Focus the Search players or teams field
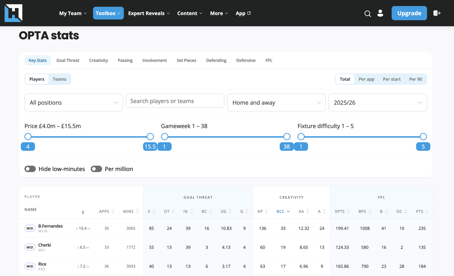The height and width of the screenshot is (276, 454). (x=175, y=101)
